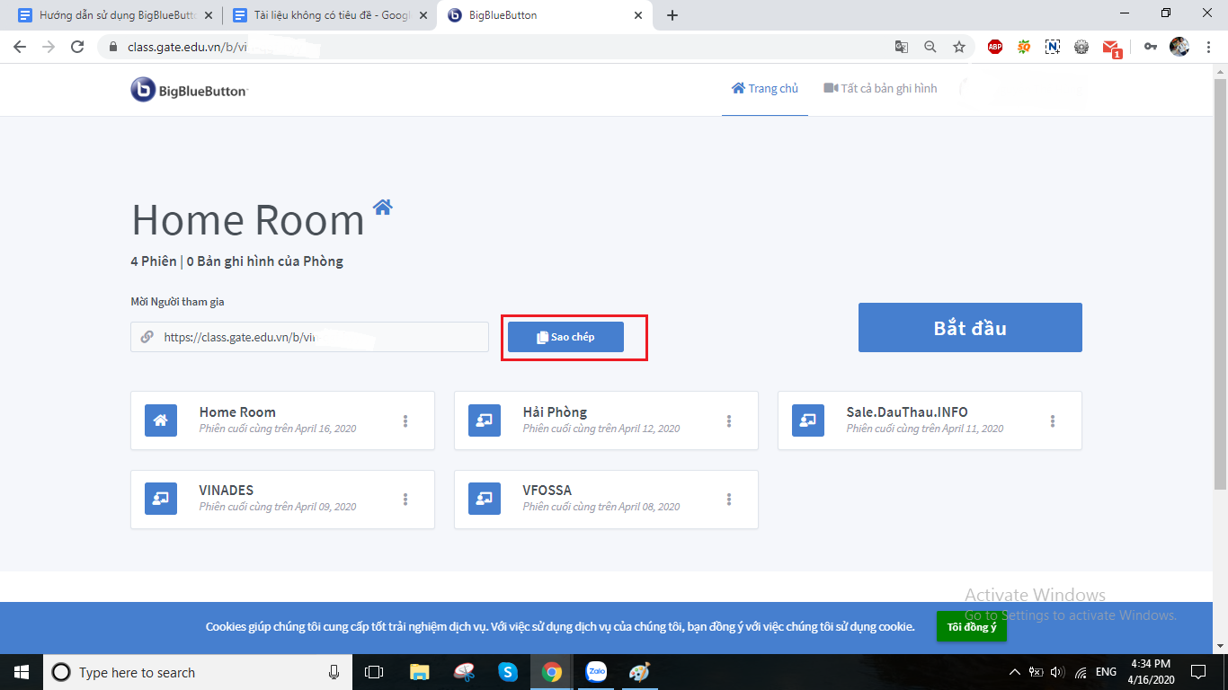Click the home icon next to Home Room title

coord(383,207)
